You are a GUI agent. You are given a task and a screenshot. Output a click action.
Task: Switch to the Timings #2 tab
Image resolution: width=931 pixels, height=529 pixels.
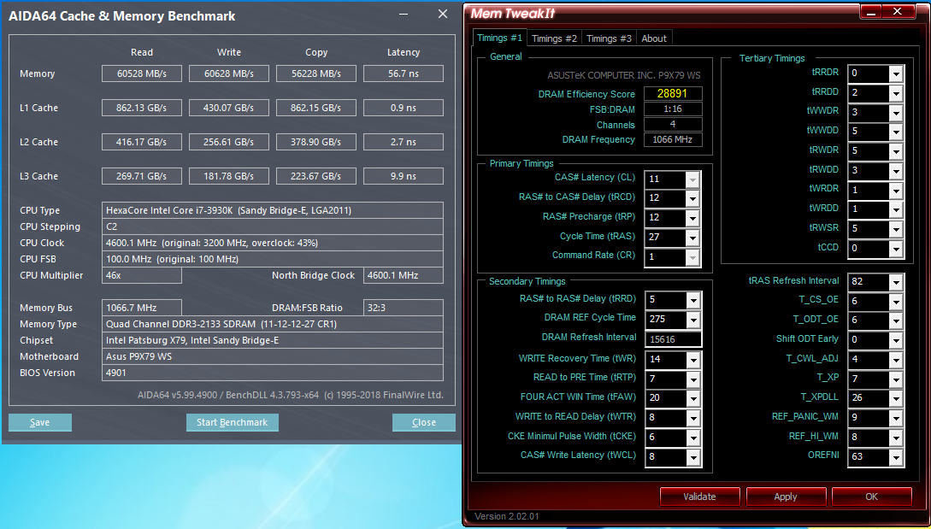pos(554,38)
